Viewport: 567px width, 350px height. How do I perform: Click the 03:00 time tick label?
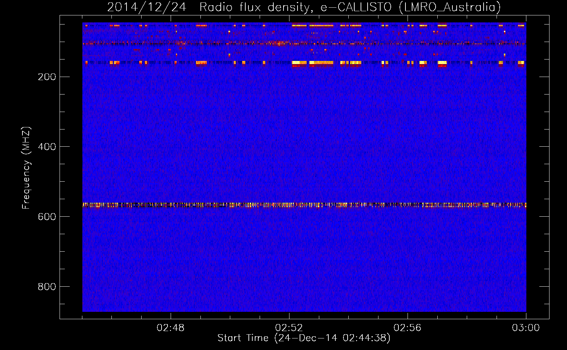click(526, 328)
